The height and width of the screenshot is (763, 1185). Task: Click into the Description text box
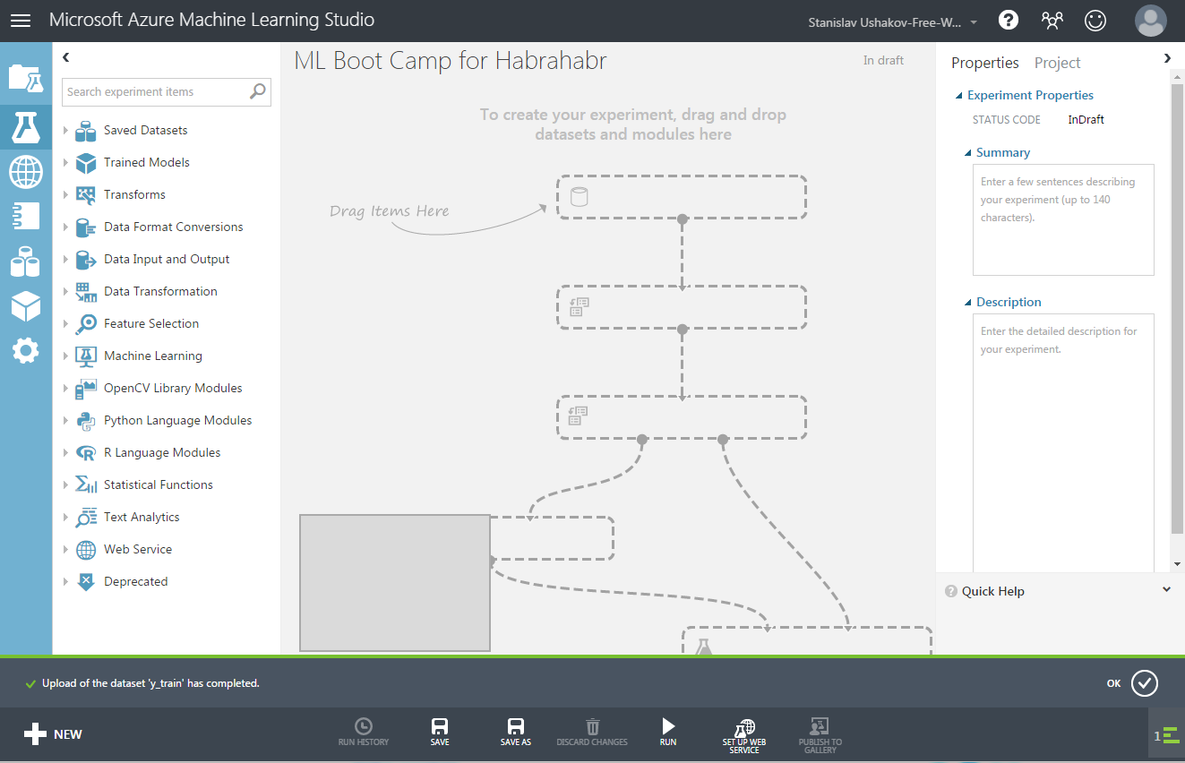[x=1063, y=442]
